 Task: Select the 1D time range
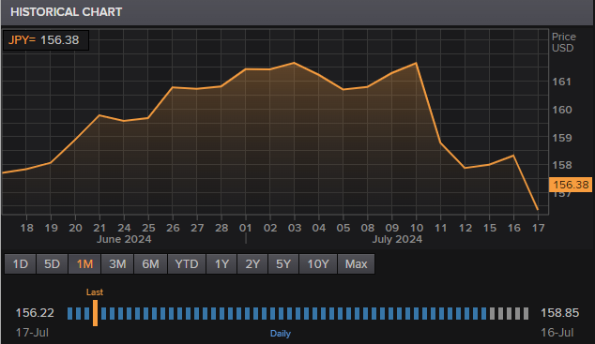[x=20, y=263]
